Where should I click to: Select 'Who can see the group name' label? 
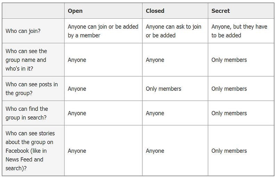pos(26,60)
